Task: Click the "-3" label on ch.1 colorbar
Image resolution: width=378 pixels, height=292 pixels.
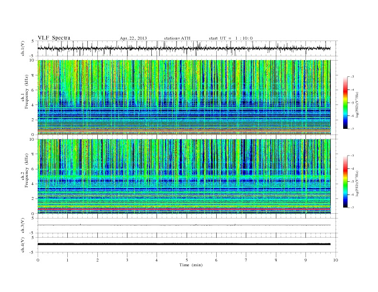Action: [352, 77]
